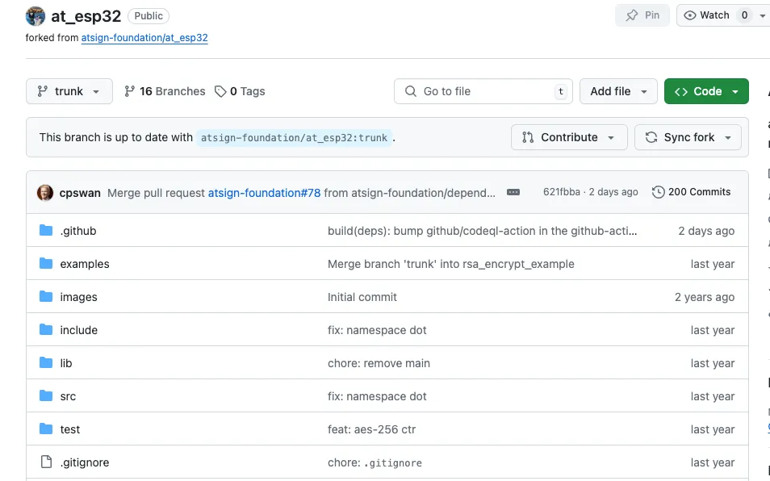Image resolution: width=770 pixels, height=481 pixels.
Task: Open the .gitignore file
Action: [85, 462]
